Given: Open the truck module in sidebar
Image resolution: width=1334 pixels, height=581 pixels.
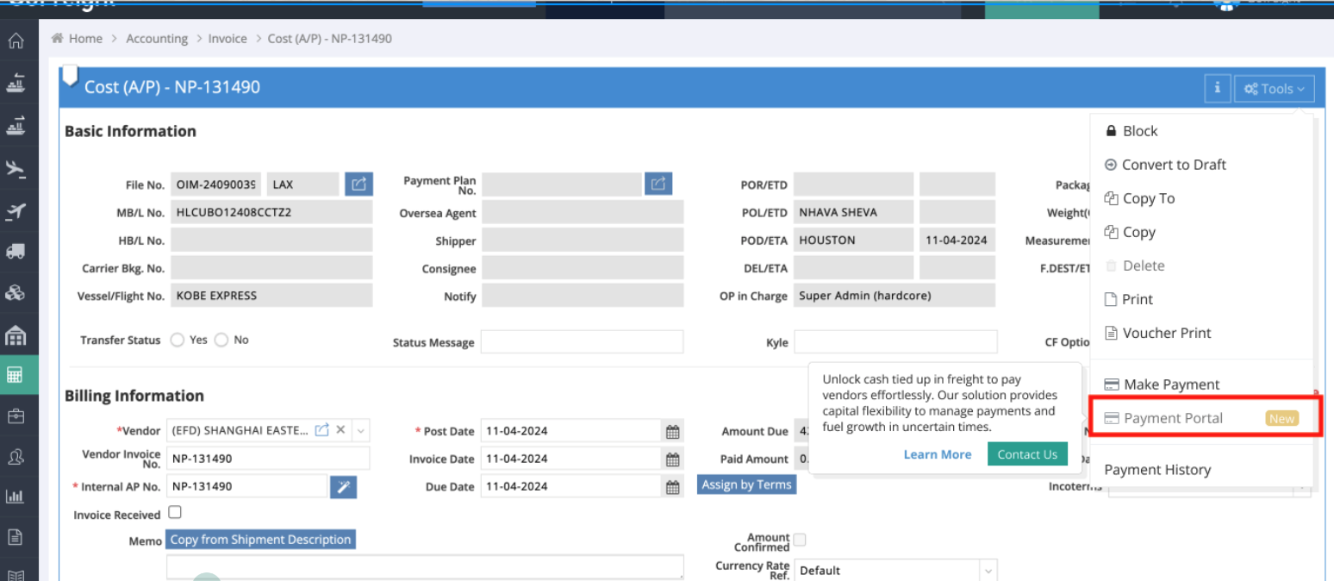Looking at the screenshot, I should point(16,252).
